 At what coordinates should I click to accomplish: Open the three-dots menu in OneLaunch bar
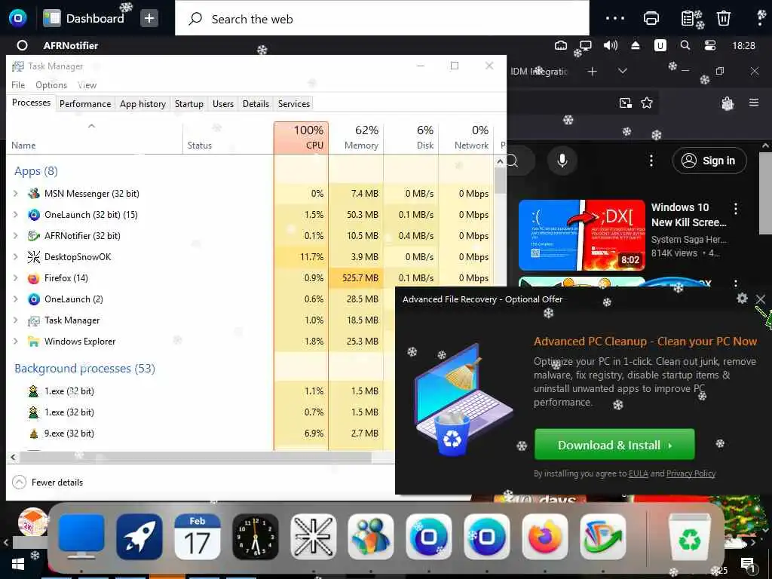[615, 18]
